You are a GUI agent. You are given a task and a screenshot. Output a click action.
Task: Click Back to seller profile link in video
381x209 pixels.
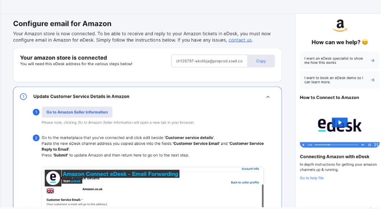[245, 182]
